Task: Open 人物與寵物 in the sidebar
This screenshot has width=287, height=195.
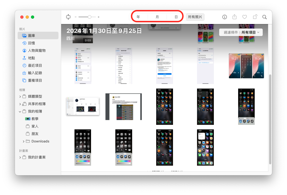Action: pyautogui.click(x=38, y=50)
